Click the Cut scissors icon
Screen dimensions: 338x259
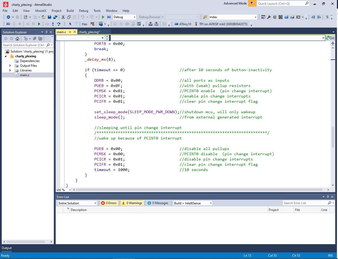click(63, 17)
